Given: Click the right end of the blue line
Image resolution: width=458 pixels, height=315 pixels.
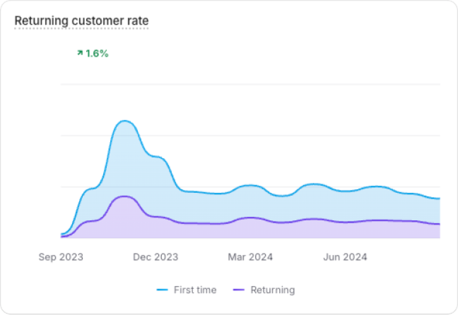Looking at the screenshot, I should click(x=439, y=198).
